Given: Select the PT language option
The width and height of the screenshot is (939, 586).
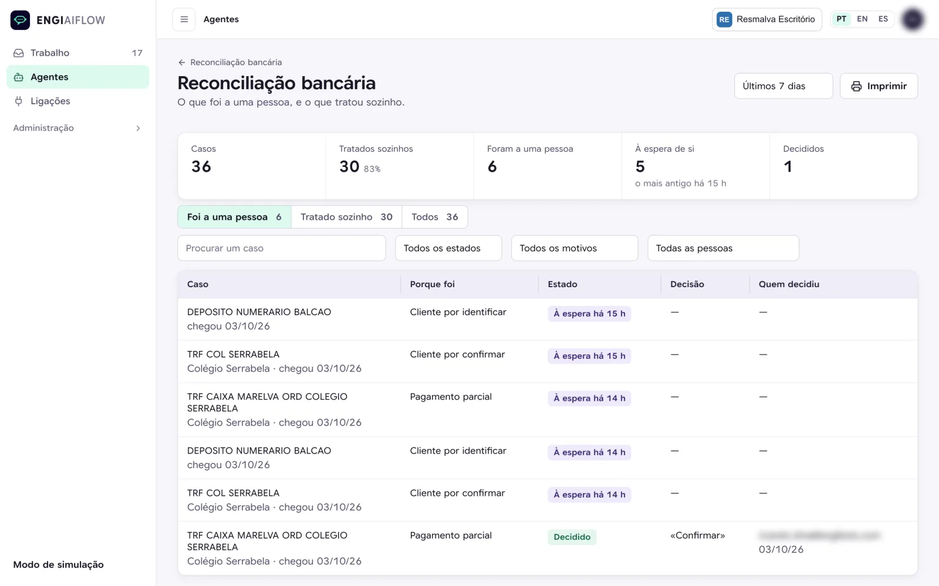Looking at the screenshot, I should tap(841, 19).
